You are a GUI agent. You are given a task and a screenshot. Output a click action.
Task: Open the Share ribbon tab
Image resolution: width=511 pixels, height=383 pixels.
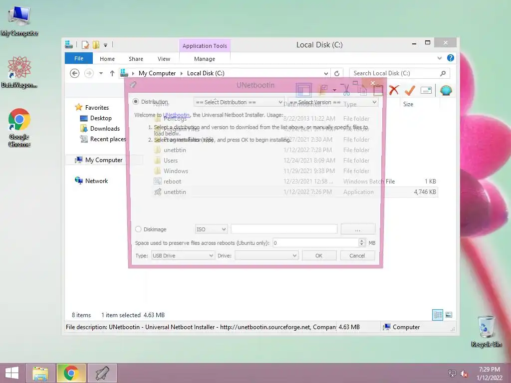(x=136, y=59)
